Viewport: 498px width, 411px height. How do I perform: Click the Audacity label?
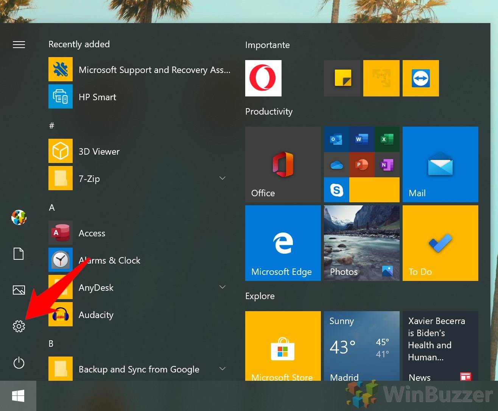[96, 315]
